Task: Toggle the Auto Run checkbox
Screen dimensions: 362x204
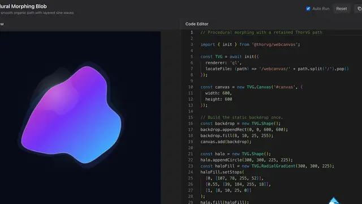Action: coord(308,8)
